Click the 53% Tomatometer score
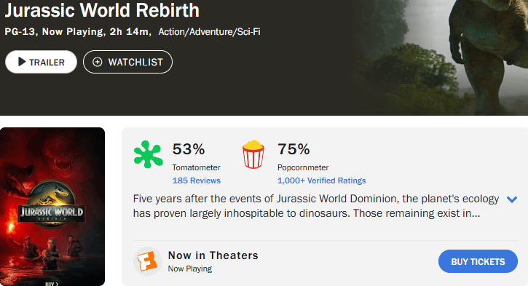 pos(189,149)
